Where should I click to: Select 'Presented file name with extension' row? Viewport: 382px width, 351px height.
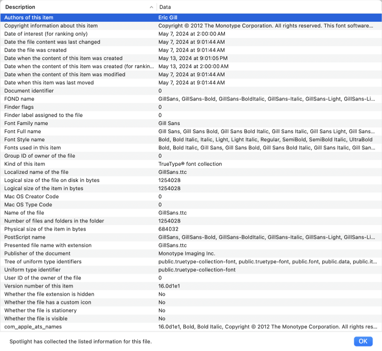click(191, 245)
